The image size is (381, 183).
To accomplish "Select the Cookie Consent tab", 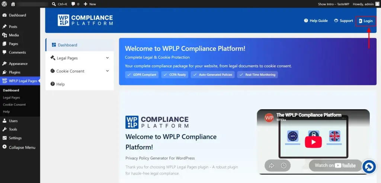I will pyautogui.click(x=80, y=71).
